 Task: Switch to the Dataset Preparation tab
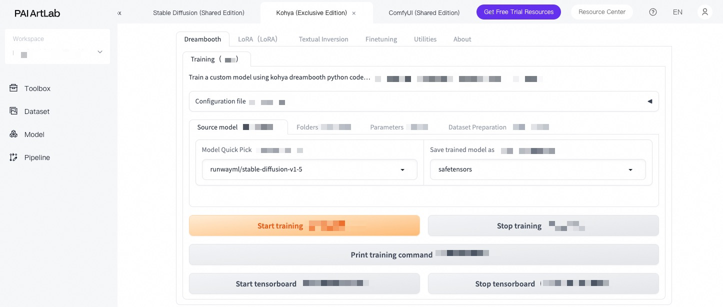[498, 127]
